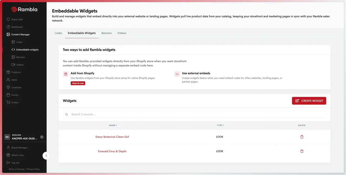Click the Videos camera icon

tap(13, 65)
